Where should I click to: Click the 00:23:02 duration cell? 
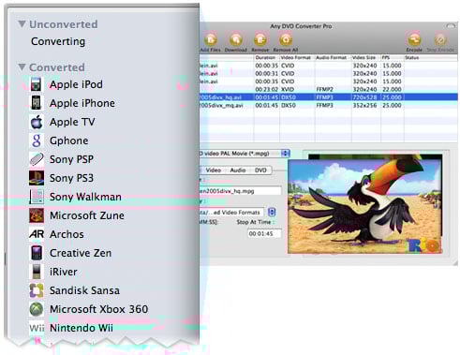tap(267, 89)
